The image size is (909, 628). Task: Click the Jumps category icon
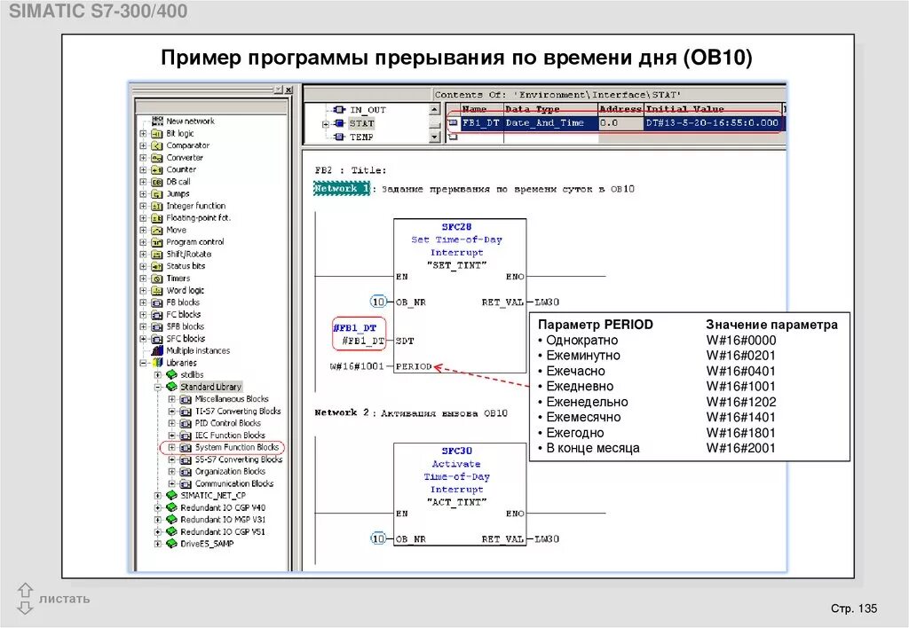[x=156, y=194]
